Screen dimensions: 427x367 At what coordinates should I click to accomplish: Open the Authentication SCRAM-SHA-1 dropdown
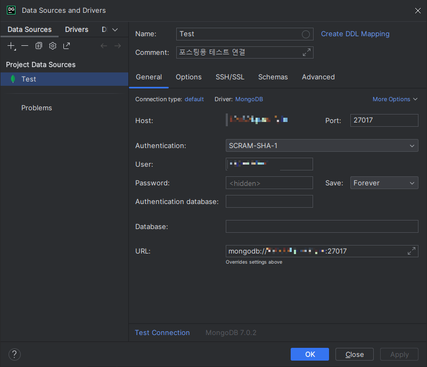(322, 145)
